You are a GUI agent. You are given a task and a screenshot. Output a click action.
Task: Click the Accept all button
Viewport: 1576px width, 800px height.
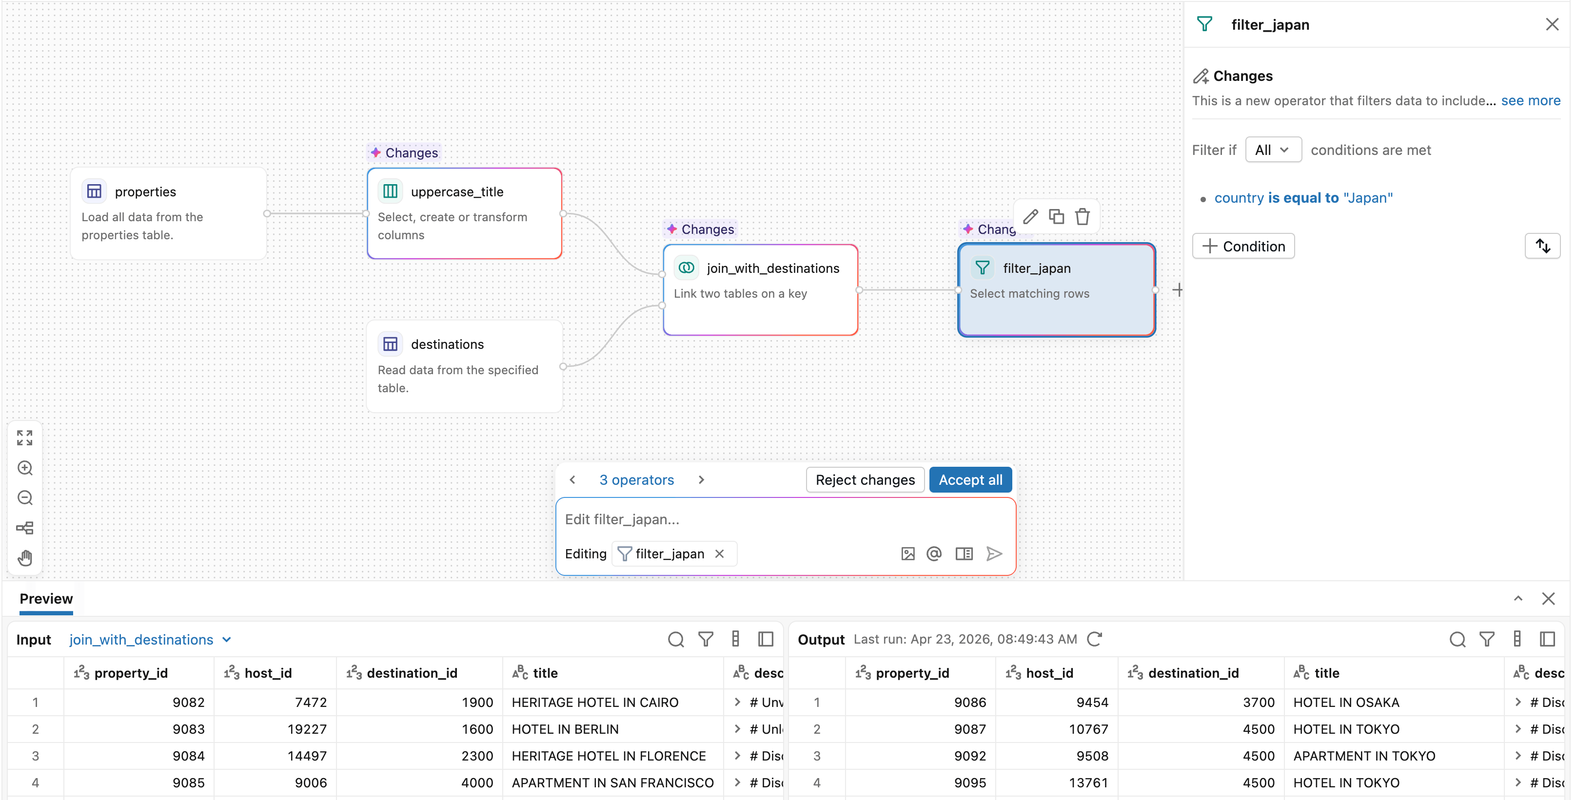pos(970,480)
